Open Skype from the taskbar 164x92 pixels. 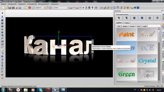tap(40, 90)
